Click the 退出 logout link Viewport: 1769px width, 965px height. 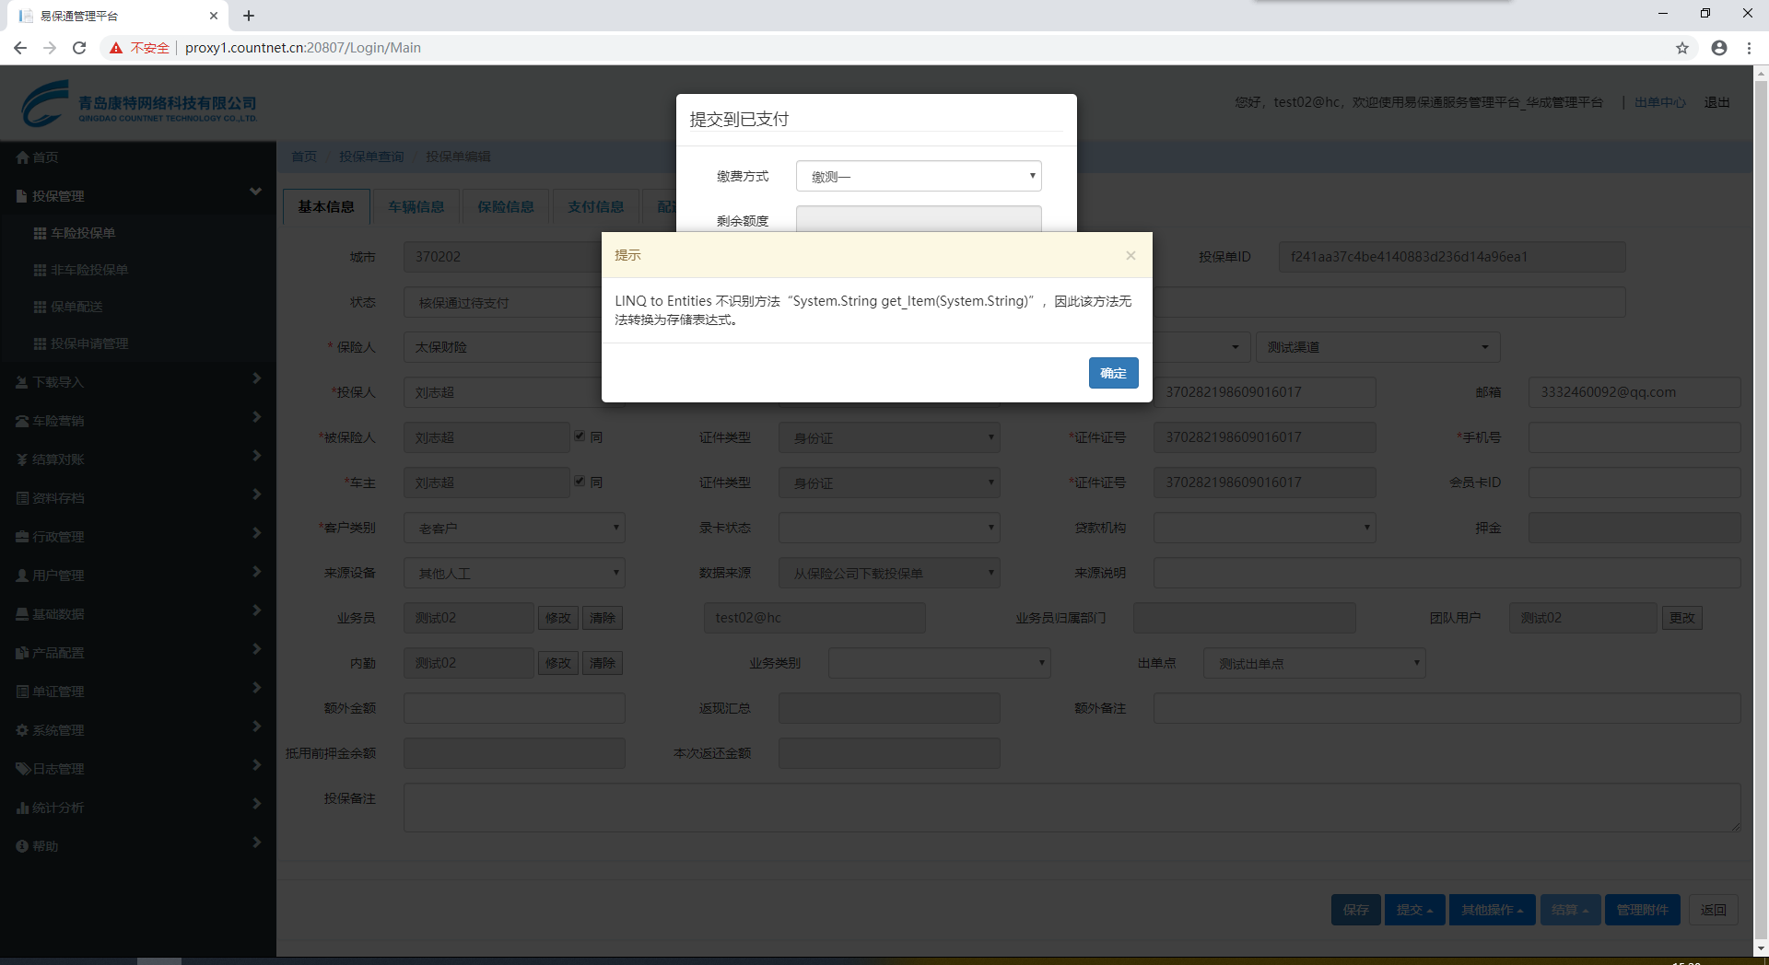pos(1717,102)
